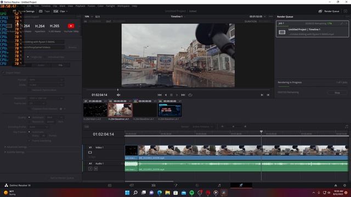Viewport: 351px width, 197px height.
Task: Choose the YouTube render preset
Action: click(x=71, y=28)
